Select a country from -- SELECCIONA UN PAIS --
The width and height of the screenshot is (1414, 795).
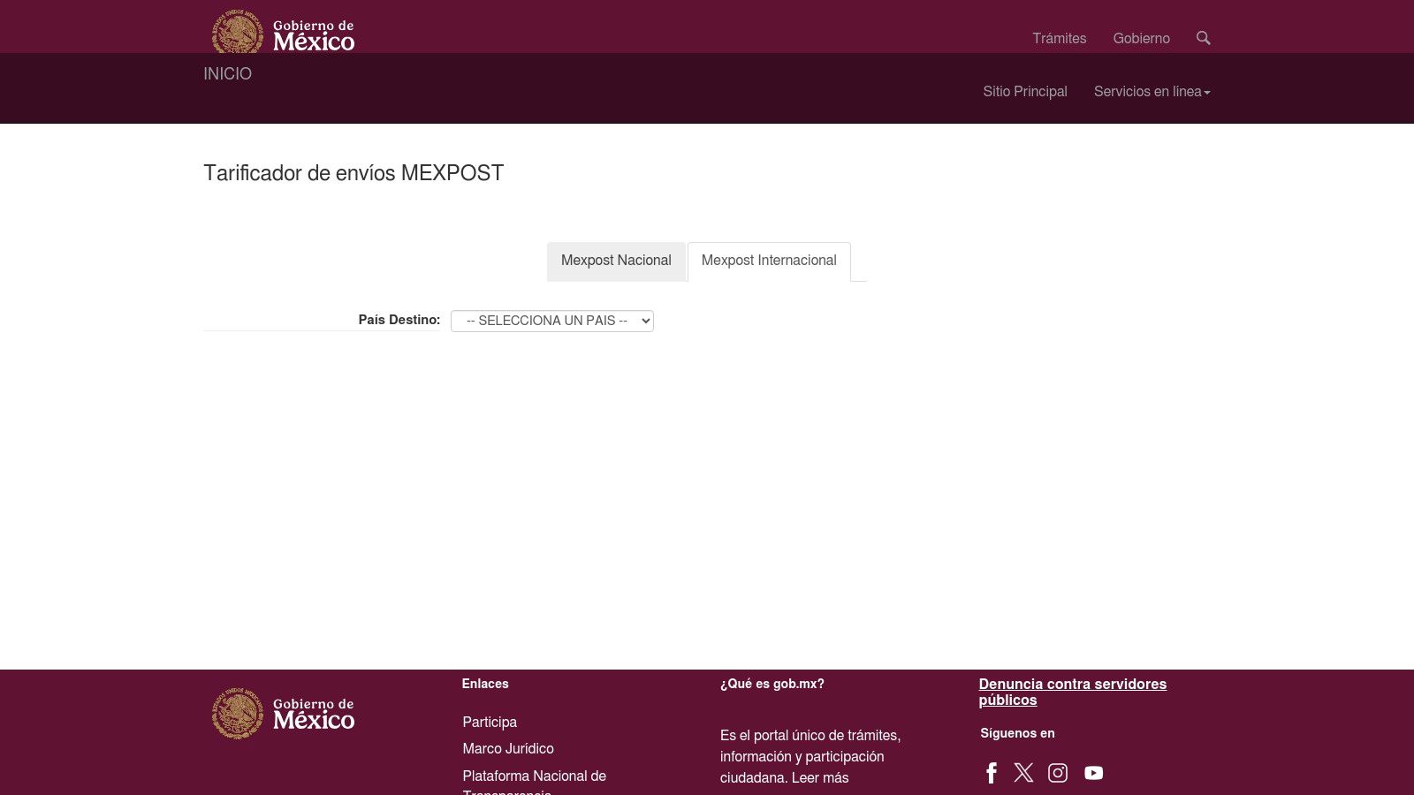click(551, 320)
